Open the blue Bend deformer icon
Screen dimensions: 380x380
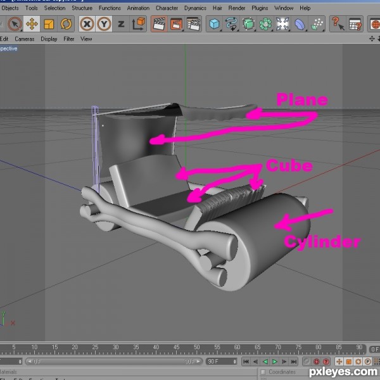[300, 24]
